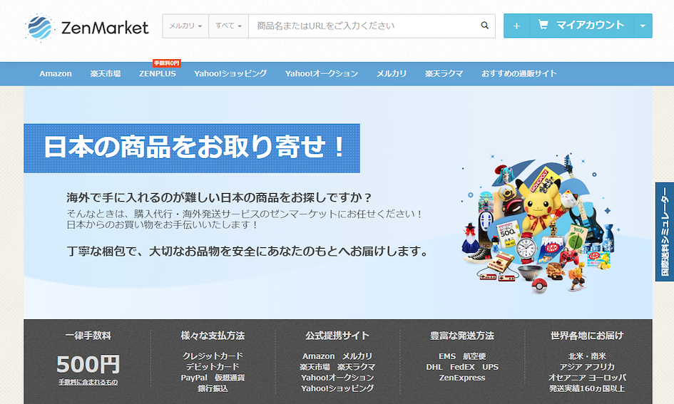Open the 手数料に含まれるもの link
The image size is (674, 404).
click(88, 382)
